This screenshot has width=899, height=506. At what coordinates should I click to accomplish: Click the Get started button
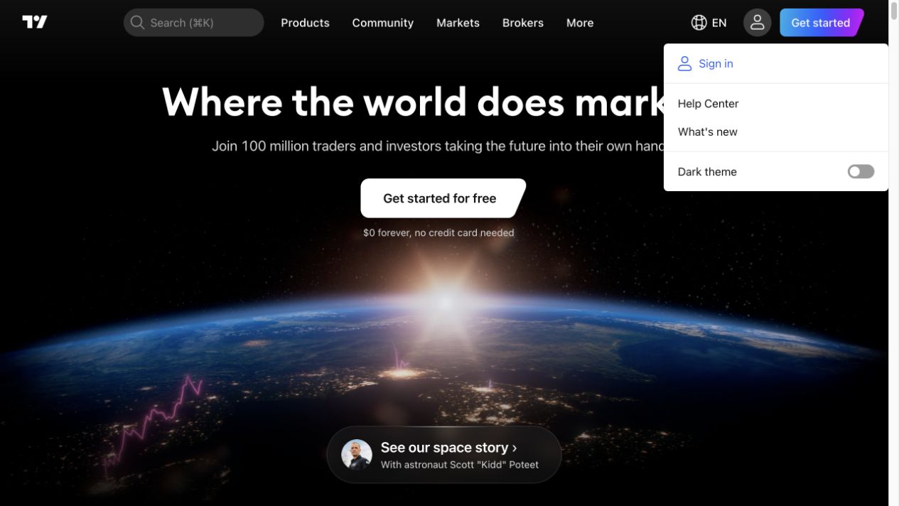click(x=821, y=23)
